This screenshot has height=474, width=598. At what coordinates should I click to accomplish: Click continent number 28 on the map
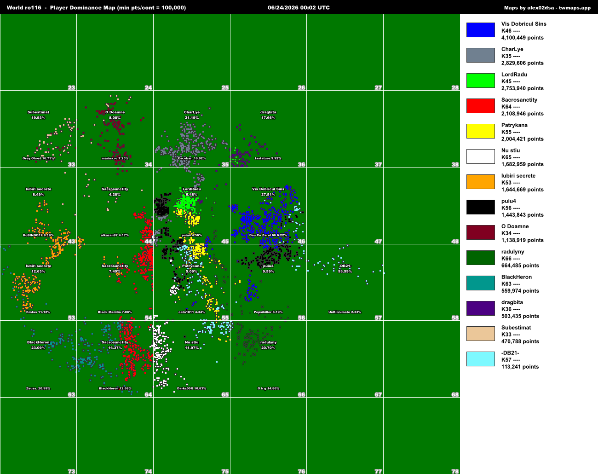click(x=455, y=87)
